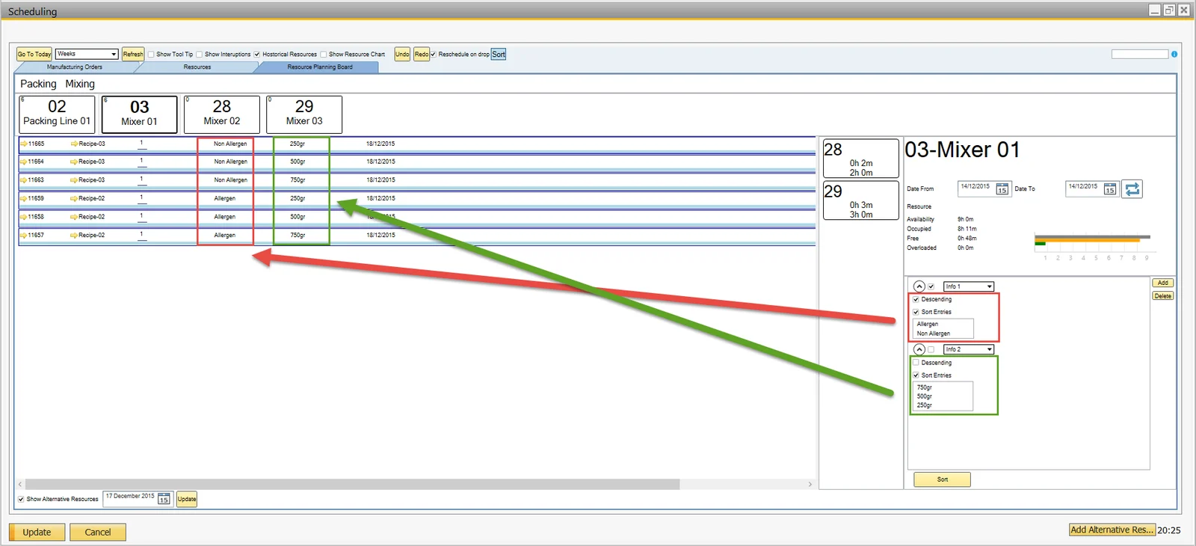The height and width of the screenshot is (546, 1196).
Task: Open the Info 1 dropdown
Action: coord(969,286)
